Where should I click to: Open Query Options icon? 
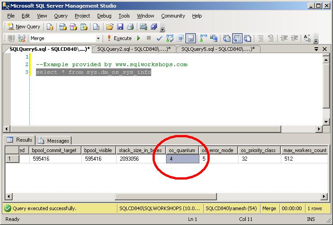(180, 38)
